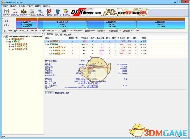Click the 保存更改 (Save changes) toolbar icon
Screen dimensions: 190x139
[x=6, y=11]
